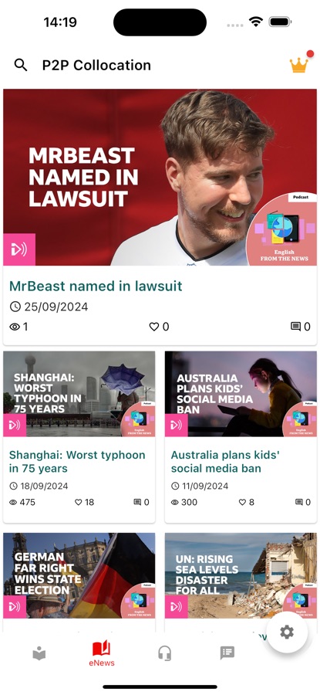
Task: Tap pink audio icon on MrBeast banner
Action: pyautogui.click(x=19, y=249)
